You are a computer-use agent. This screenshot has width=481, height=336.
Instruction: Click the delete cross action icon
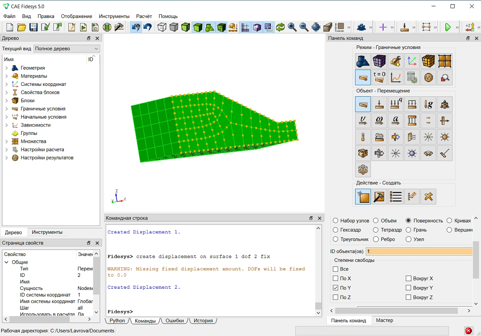428,196
